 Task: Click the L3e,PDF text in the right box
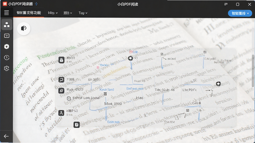coord(189,90)
